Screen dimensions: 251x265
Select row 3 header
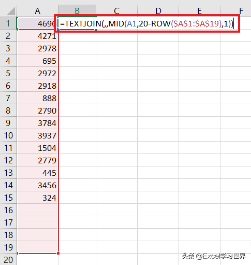pos(8,48)
